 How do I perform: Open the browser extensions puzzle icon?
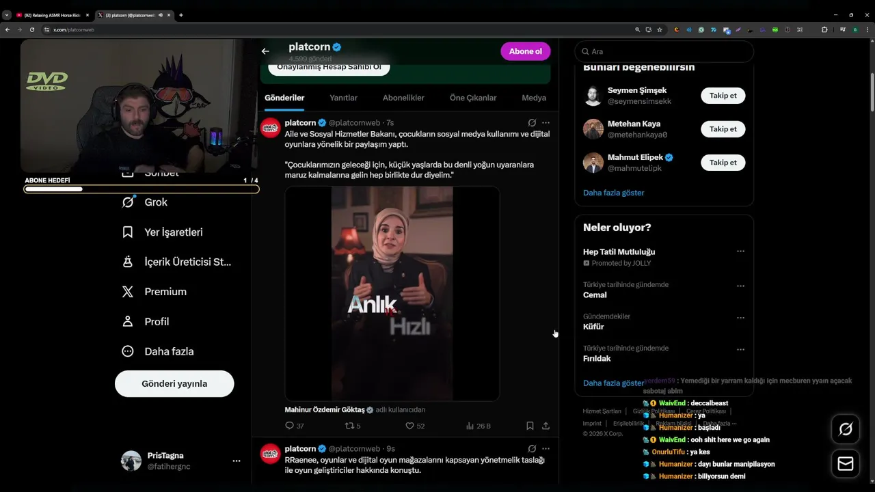pos(824,29)
